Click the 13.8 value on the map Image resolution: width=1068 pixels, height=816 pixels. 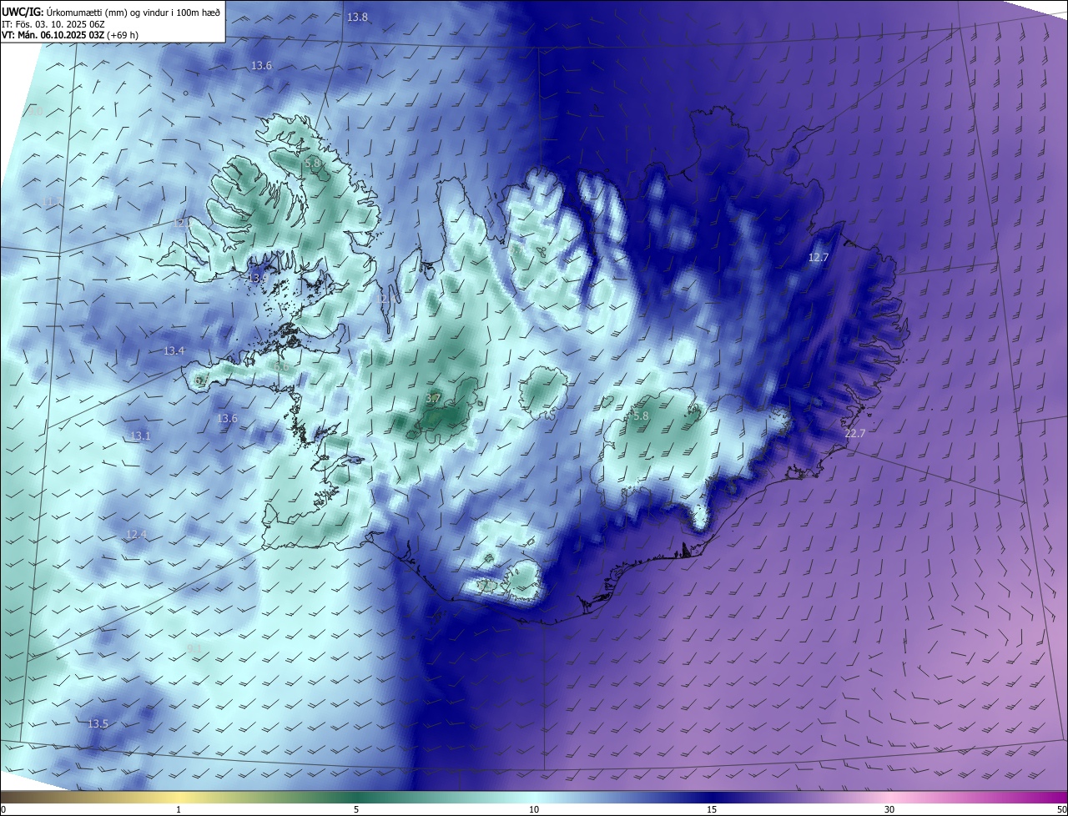coord(357,17)
